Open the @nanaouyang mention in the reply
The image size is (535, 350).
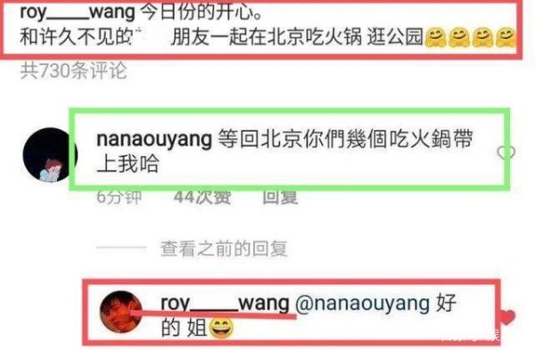362,304
